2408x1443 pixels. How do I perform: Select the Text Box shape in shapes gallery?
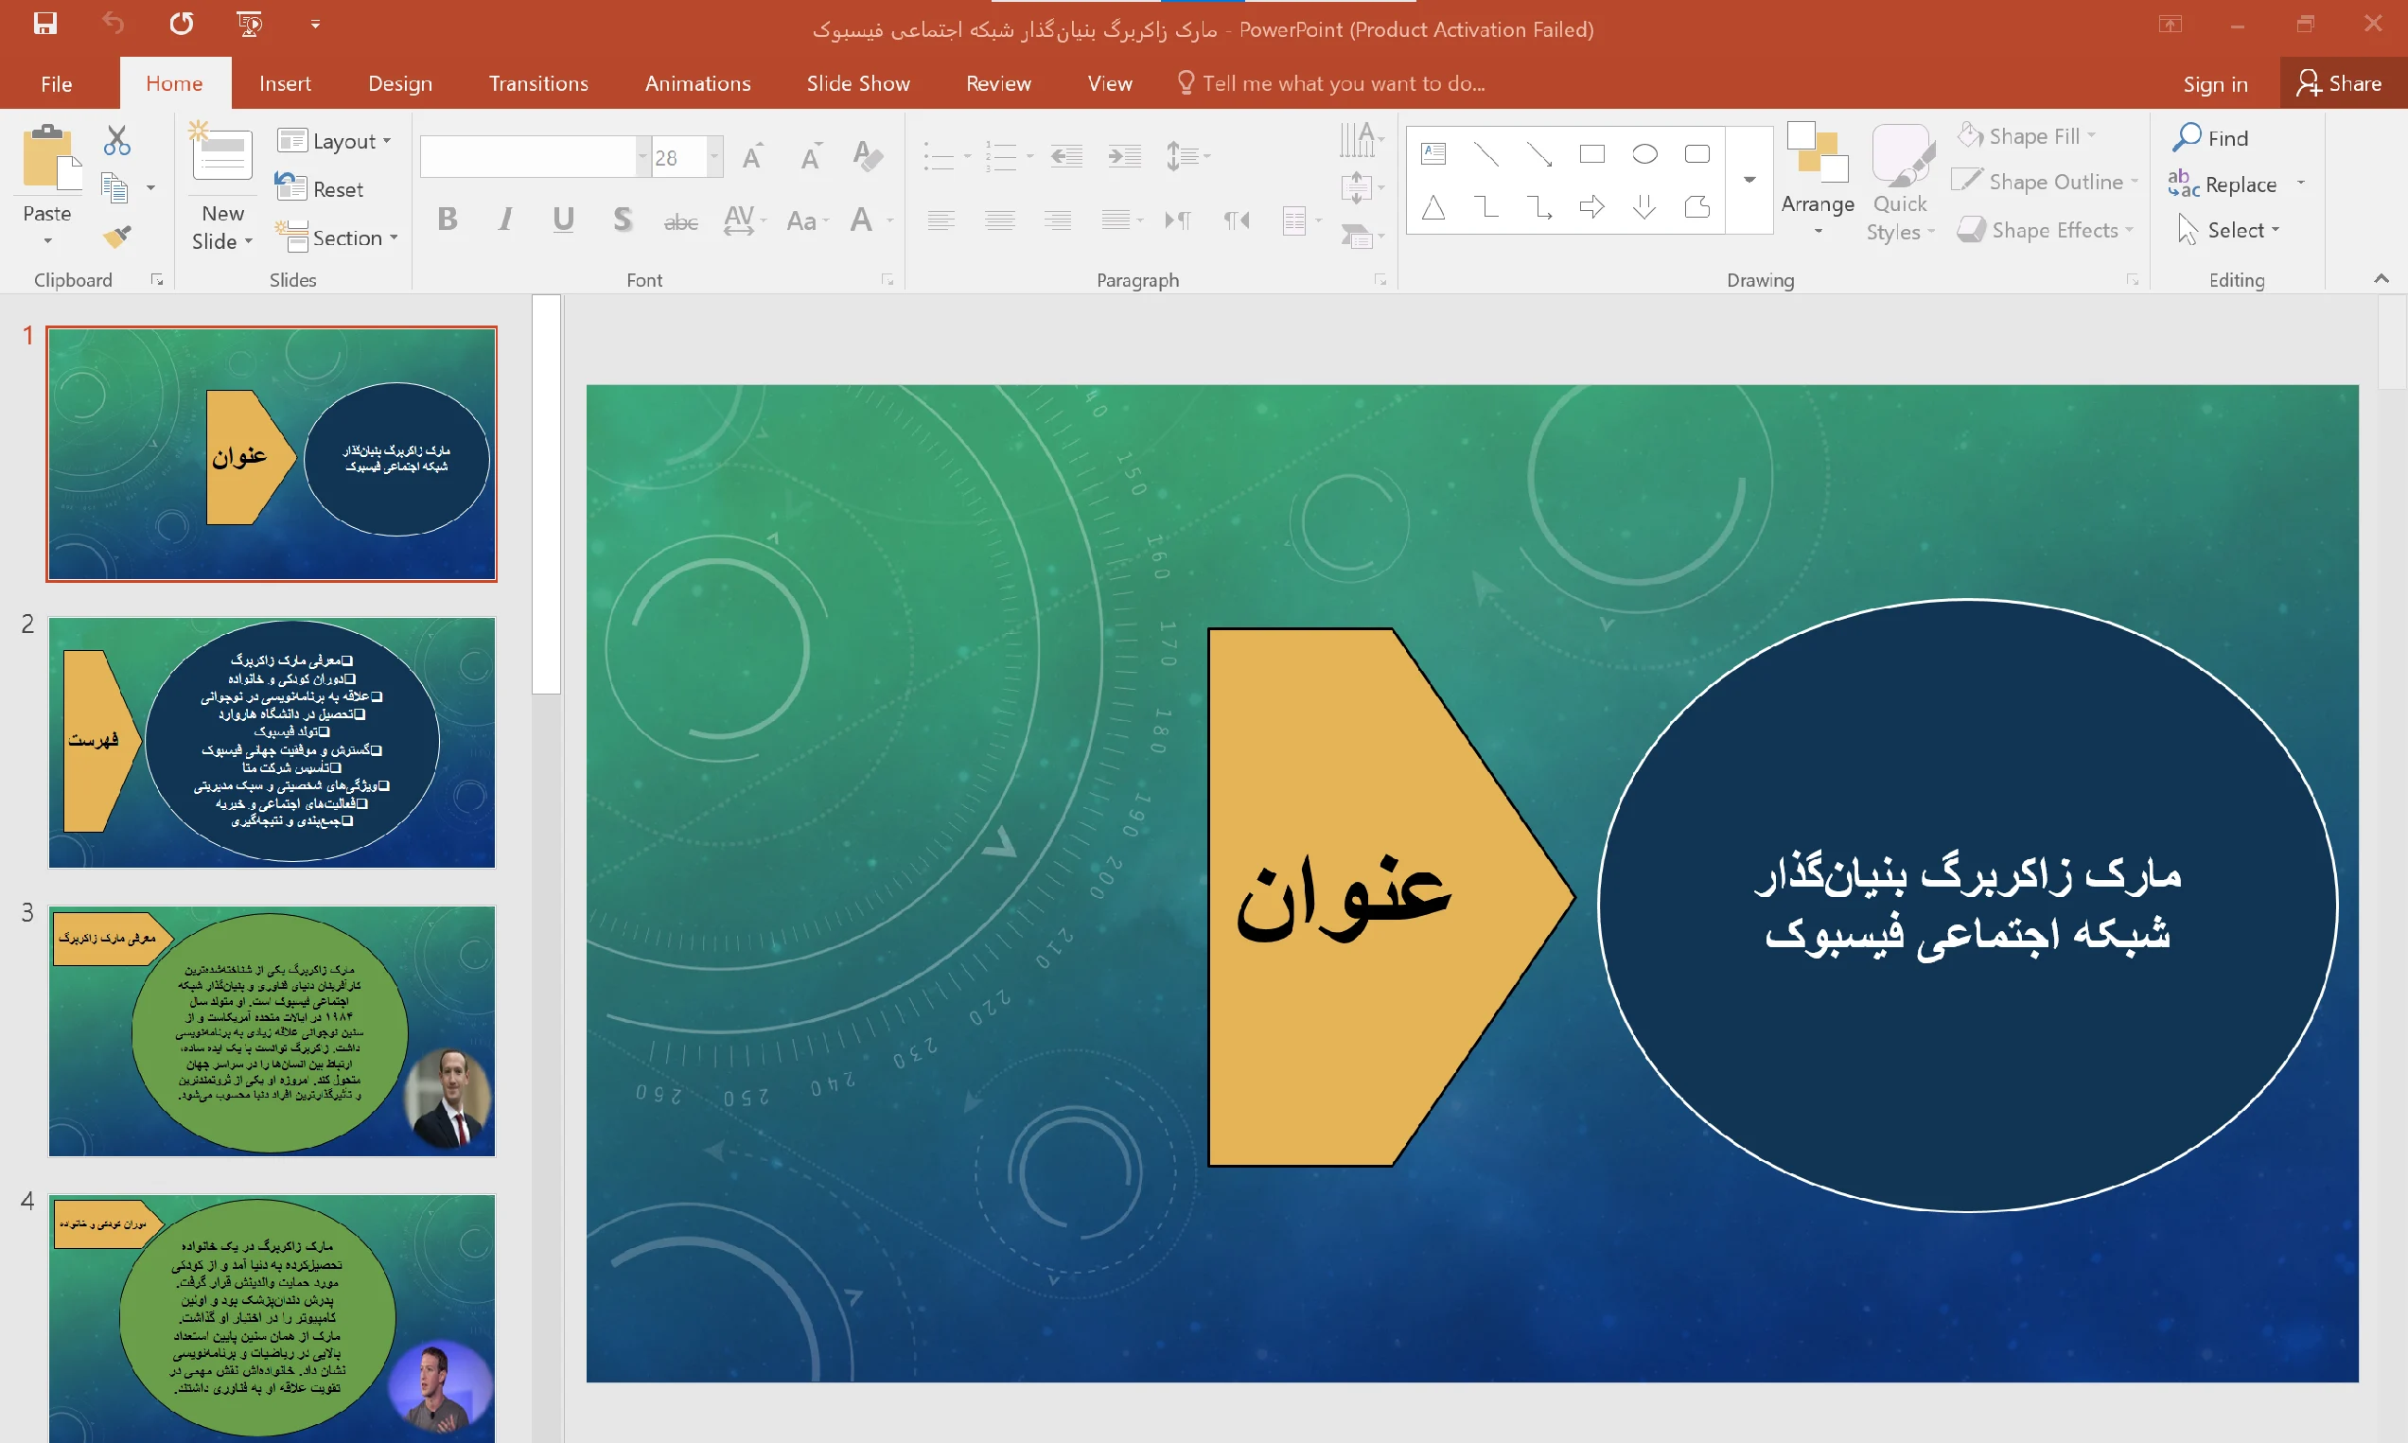coord(1432,152)
